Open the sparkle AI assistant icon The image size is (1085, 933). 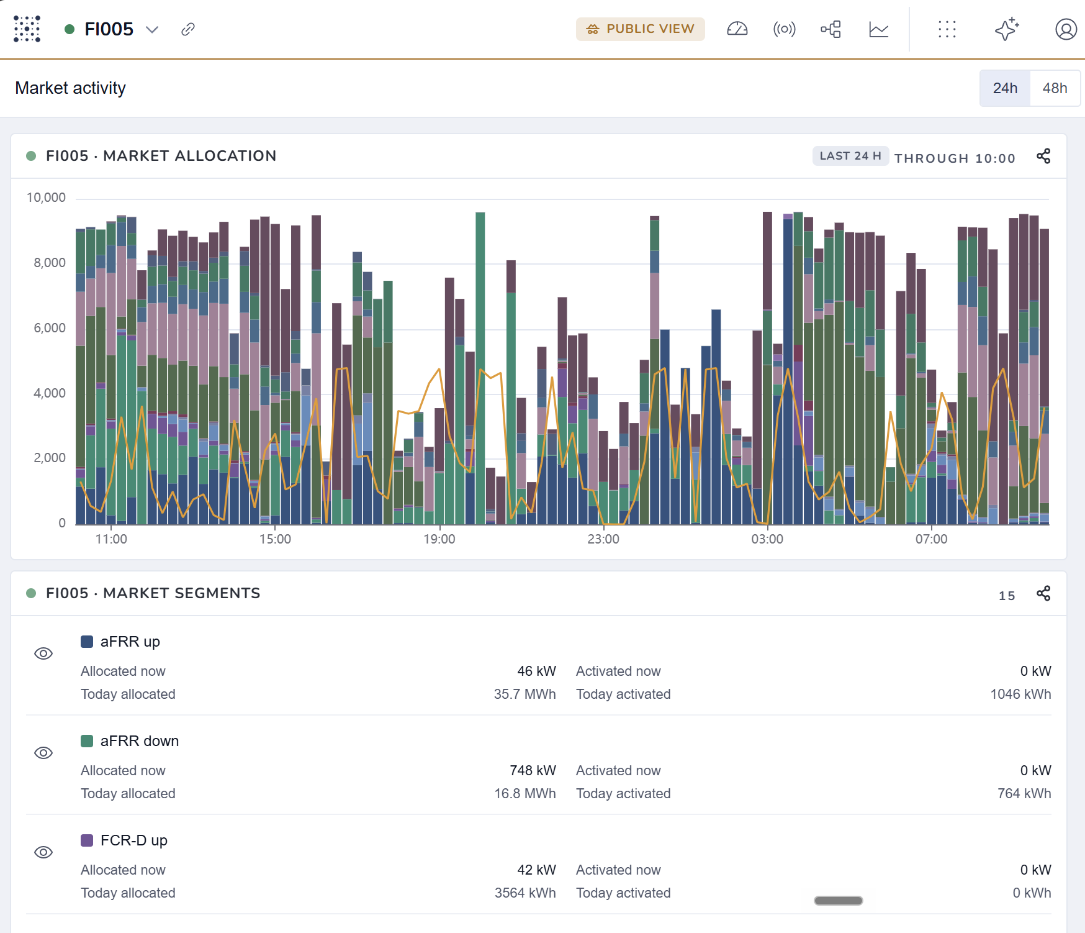1007,29
